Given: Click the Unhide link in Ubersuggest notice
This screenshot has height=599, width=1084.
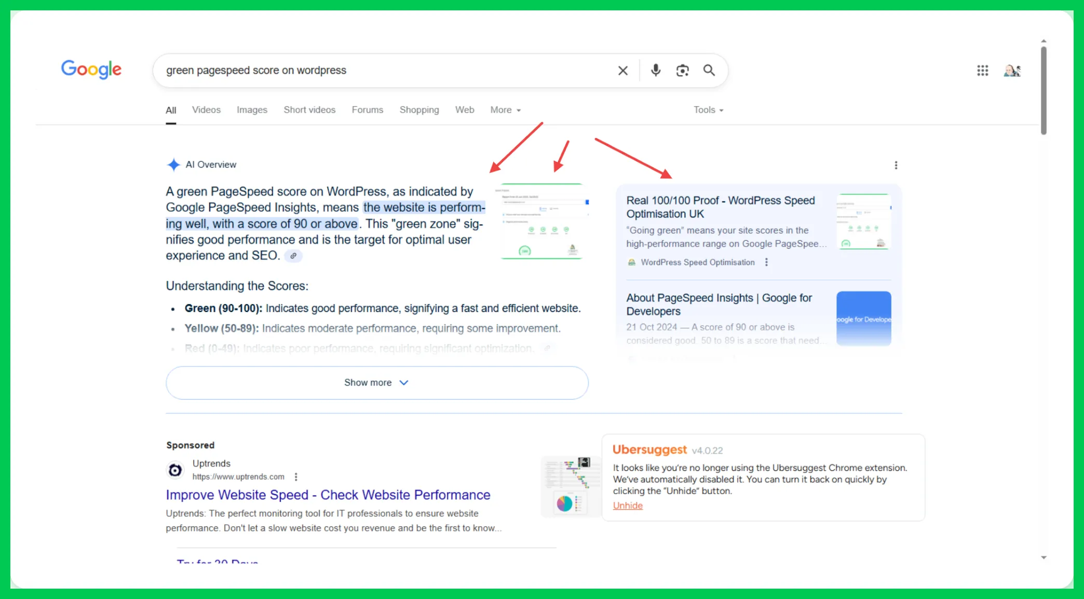Looking at the screenshot, I should pyautogui.click(x=628, y=506).
